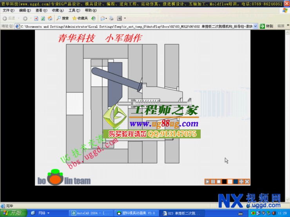
Task: Click the IE page icon in address bar
Action: (x=18, y=26)
